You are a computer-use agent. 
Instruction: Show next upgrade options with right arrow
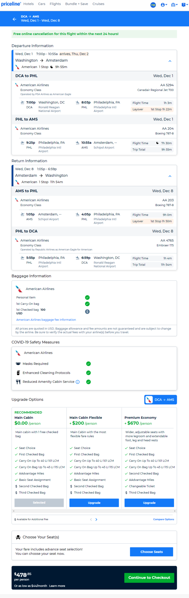click(x=96, y=519)
